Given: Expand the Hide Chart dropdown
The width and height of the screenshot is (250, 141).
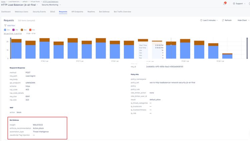Looking at the screenshot, I should pyautogui.click(x=243, y=20).
